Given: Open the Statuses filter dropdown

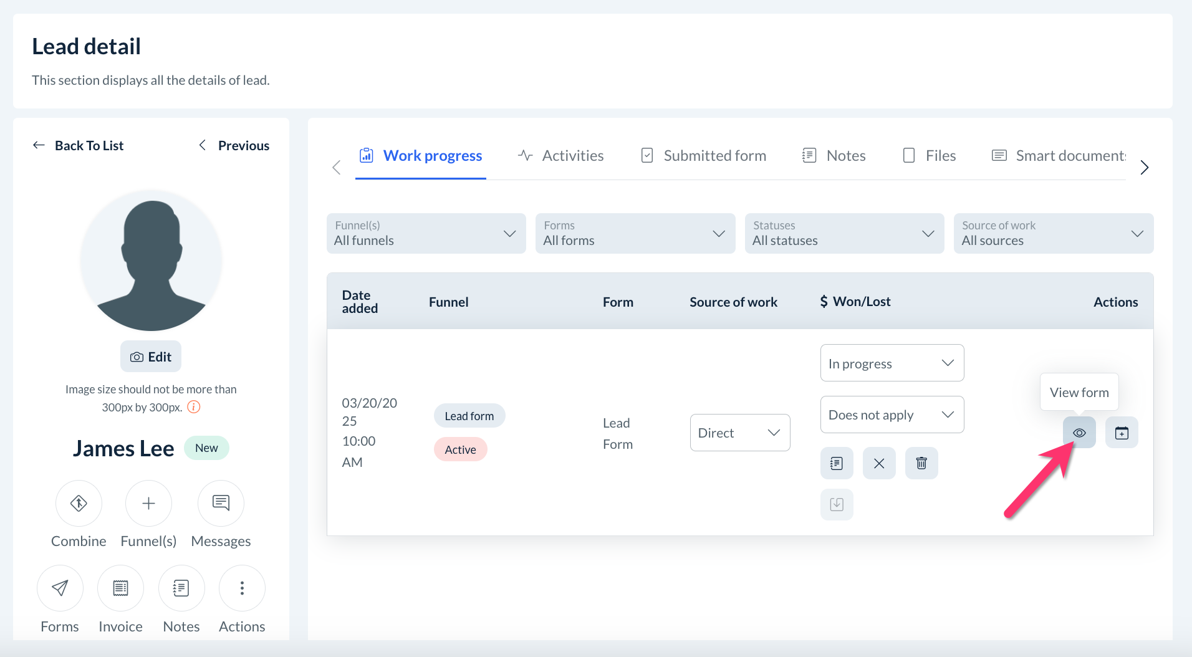Looking at the screenshot, I should pos(844,234).
